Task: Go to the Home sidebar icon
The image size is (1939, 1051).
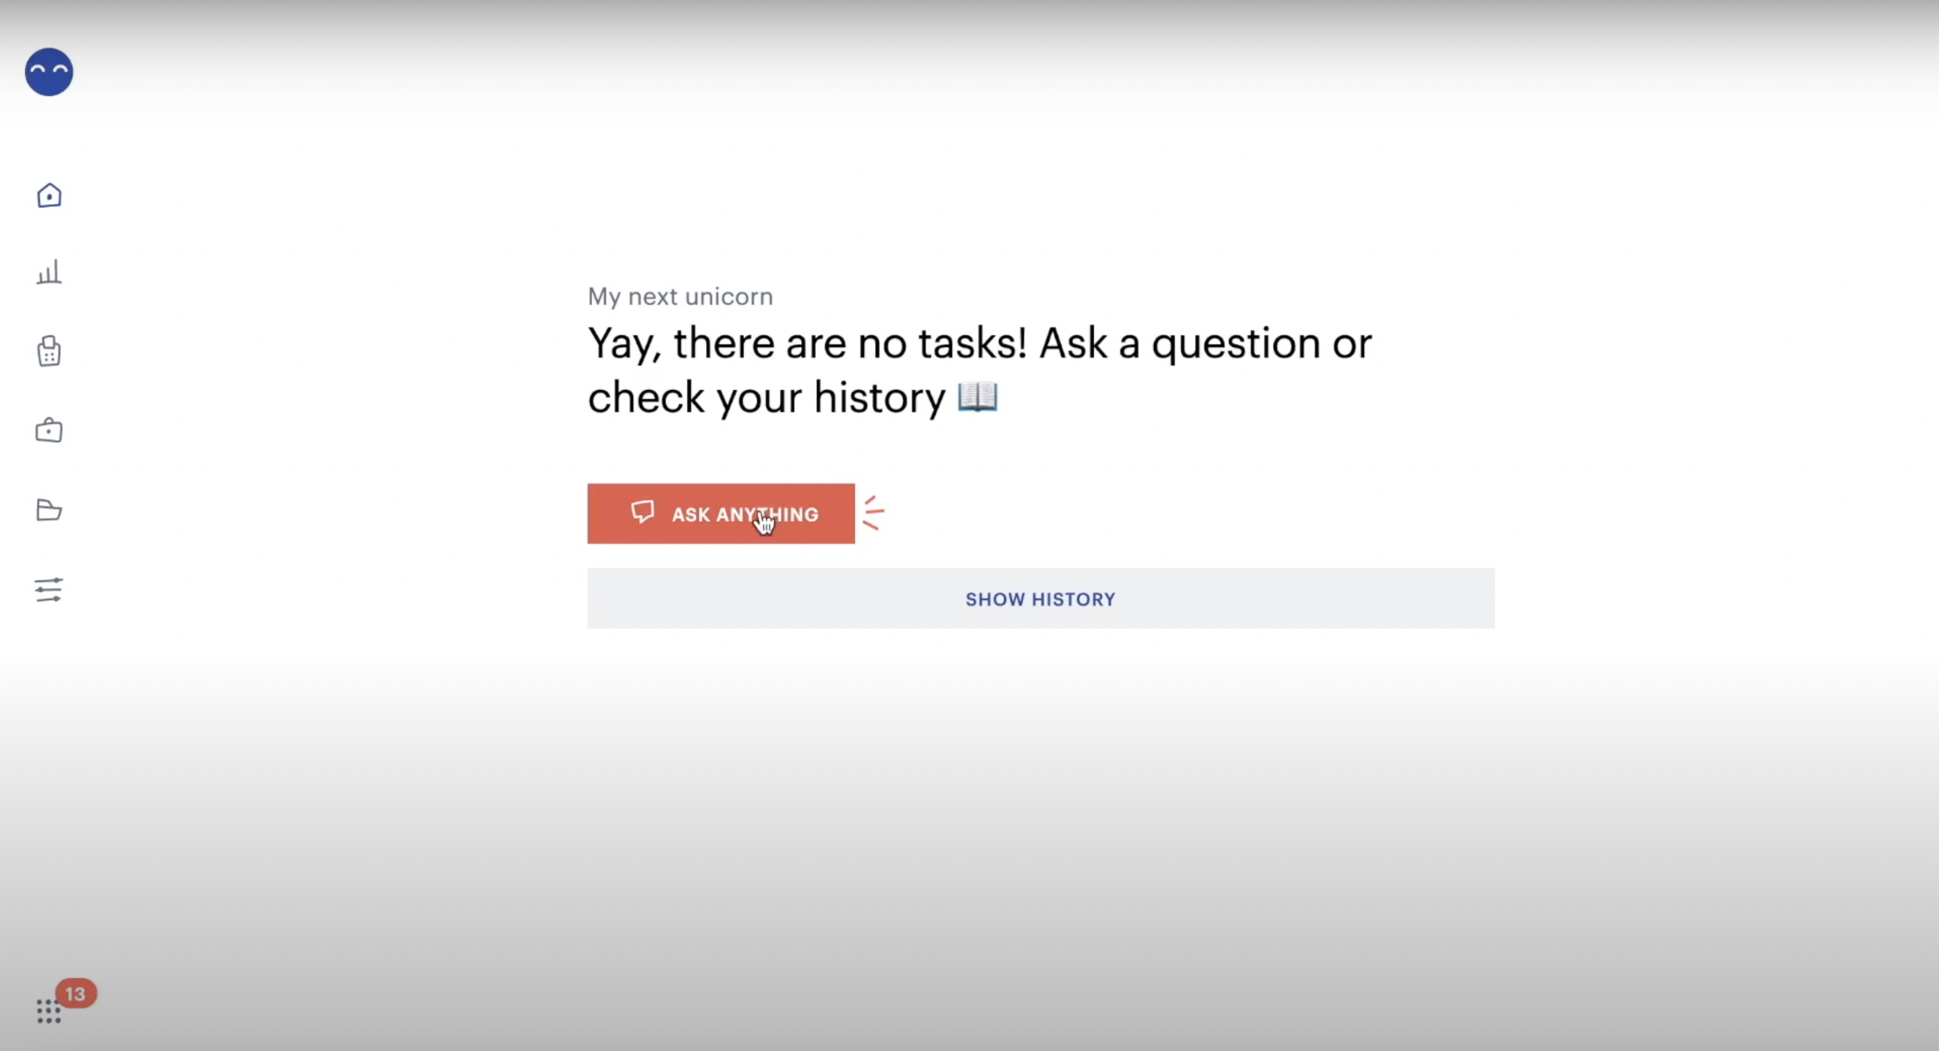Action: [x=49, y=196]
